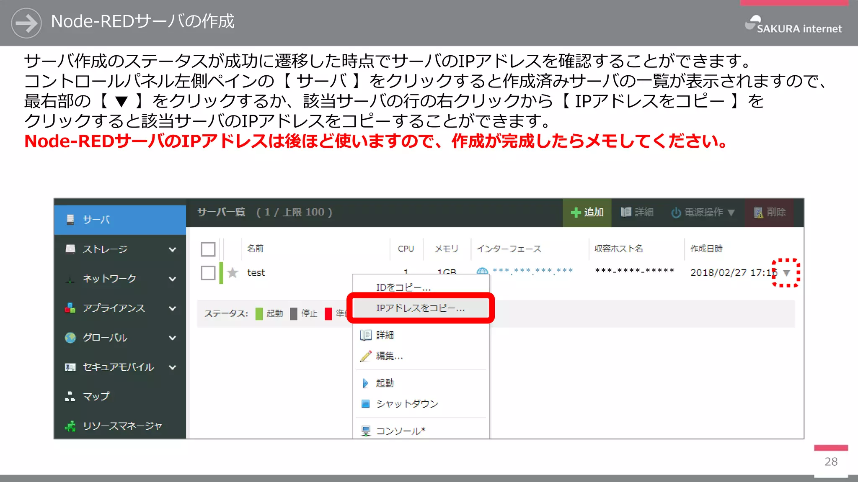
Task: Expand the グローバル sidebar section
Action: pos(172,338)
